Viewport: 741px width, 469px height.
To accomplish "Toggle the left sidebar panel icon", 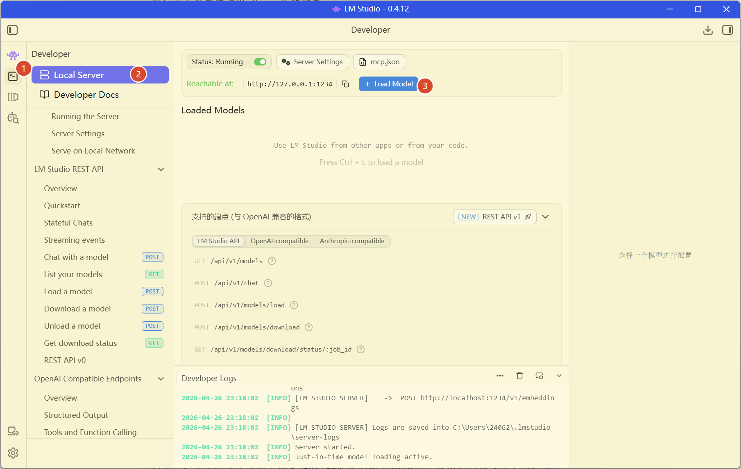I will (x=12, y=30).
